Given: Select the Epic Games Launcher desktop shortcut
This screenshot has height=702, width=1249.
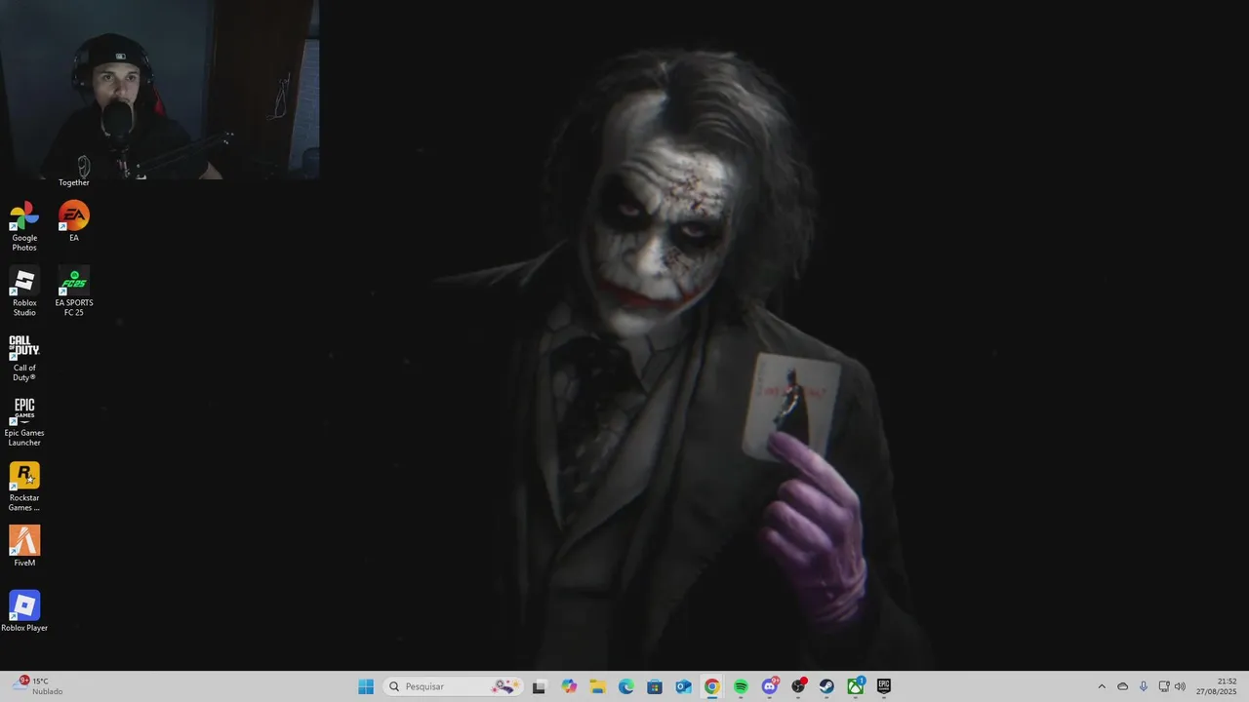Looking at the screenshot, I should 24,422.
